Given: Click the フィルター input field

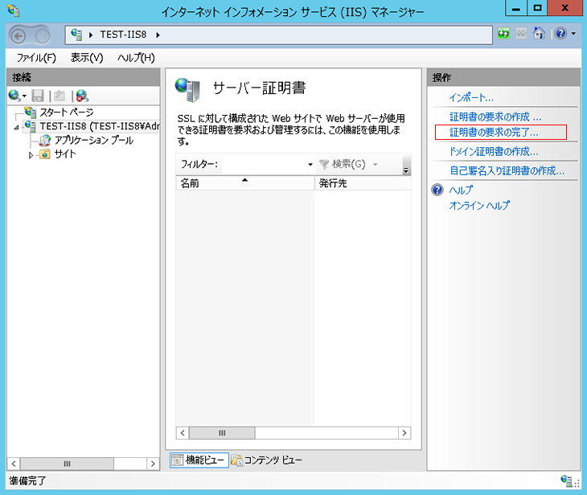Looking at the screenshot, I should point(264,164).
